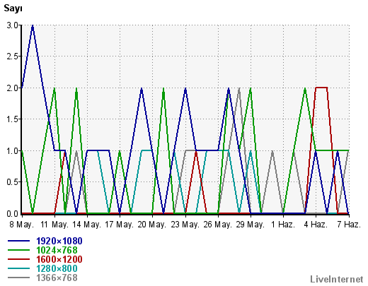The width and height of the screenshot is (368, 286).
Task: Open the LiveInternet watermark link
Action: point(337,280)
